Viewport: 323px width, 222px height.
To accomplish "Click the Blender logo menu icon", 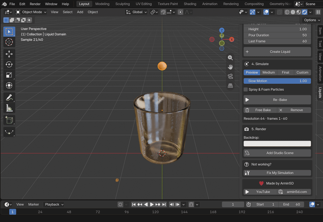I will click(x=4, y=4).
